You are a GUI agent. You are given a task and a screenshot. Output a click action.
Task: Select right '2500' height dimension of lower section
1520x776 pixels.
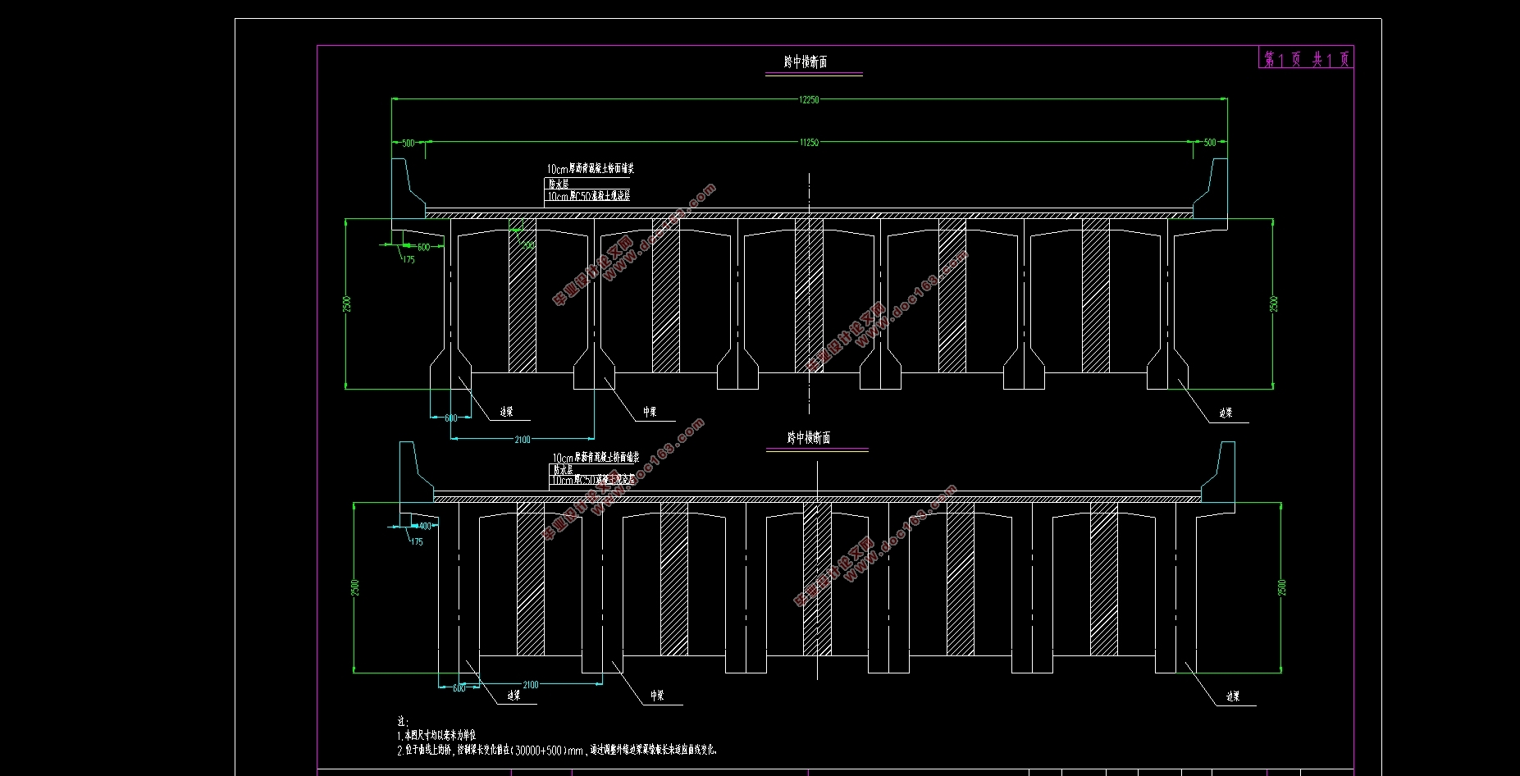[1282, 587]
